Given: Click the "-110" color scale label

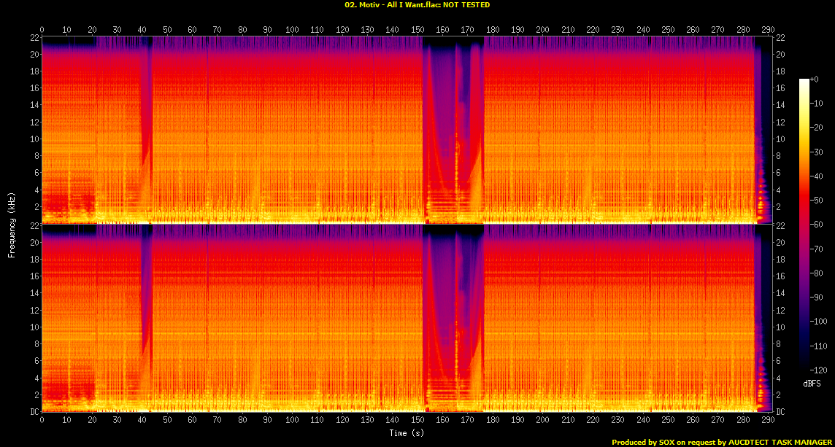Looking at the screenshot, I should pos(818,346).
